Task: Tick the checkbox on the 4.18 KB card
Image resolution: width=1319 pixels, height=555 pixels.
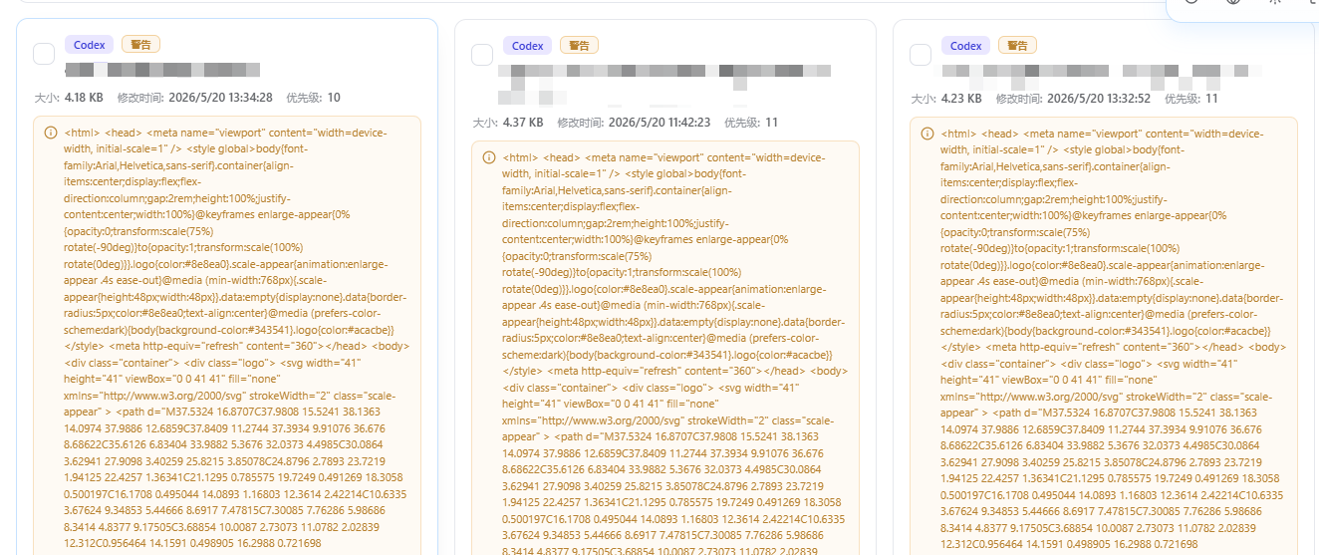Action: 44,54
